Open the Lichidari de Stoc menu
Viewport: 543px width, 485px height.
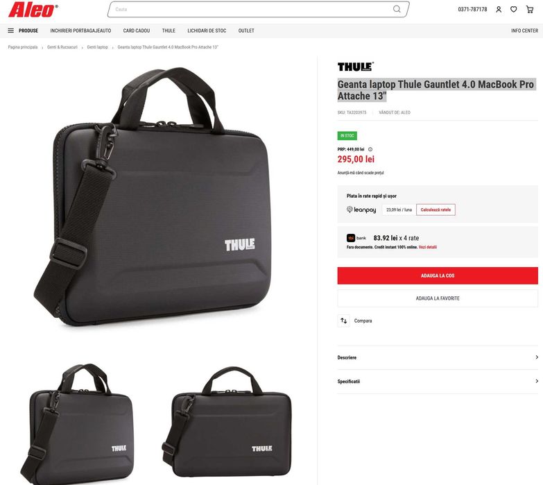pos(207,31)
